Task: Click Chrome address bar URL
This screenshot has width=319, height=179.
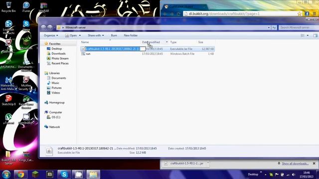Action: (224, 14)
